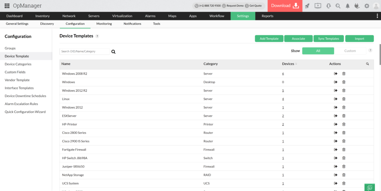Open the apps grid launcher icon
The image size is (381, 191).
[x=7, y=6]
